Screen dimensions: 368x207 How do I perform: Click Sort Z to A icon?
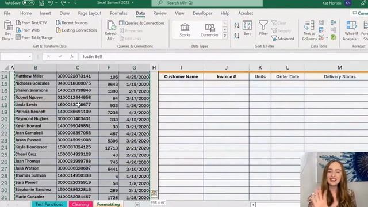point(236,36)
